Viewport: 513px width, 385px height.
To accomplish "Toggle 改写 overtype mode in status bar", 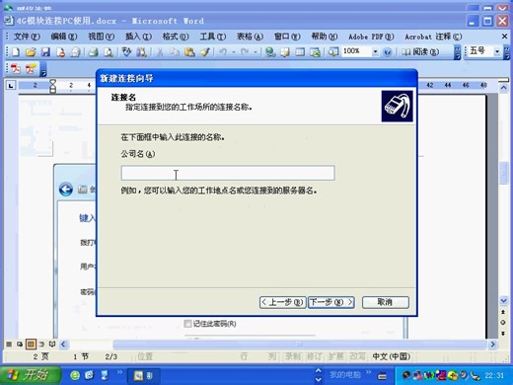I will 357,356.
